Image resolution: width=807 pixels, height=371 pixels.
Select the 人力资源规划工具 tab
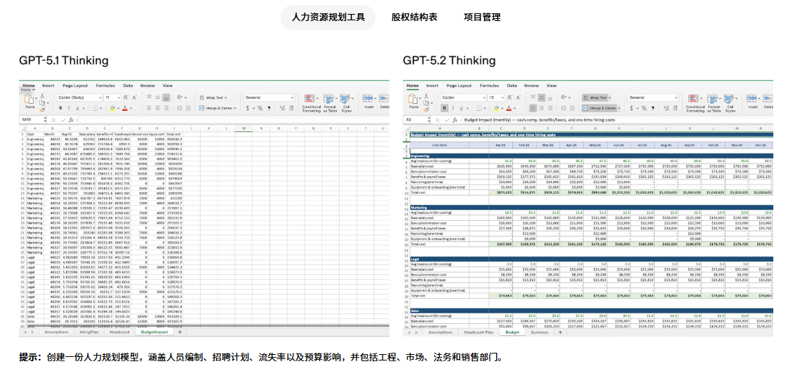328,17
